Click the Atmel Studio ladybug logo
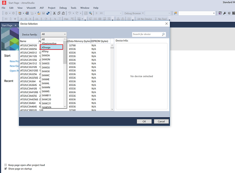 coord(4,3)
